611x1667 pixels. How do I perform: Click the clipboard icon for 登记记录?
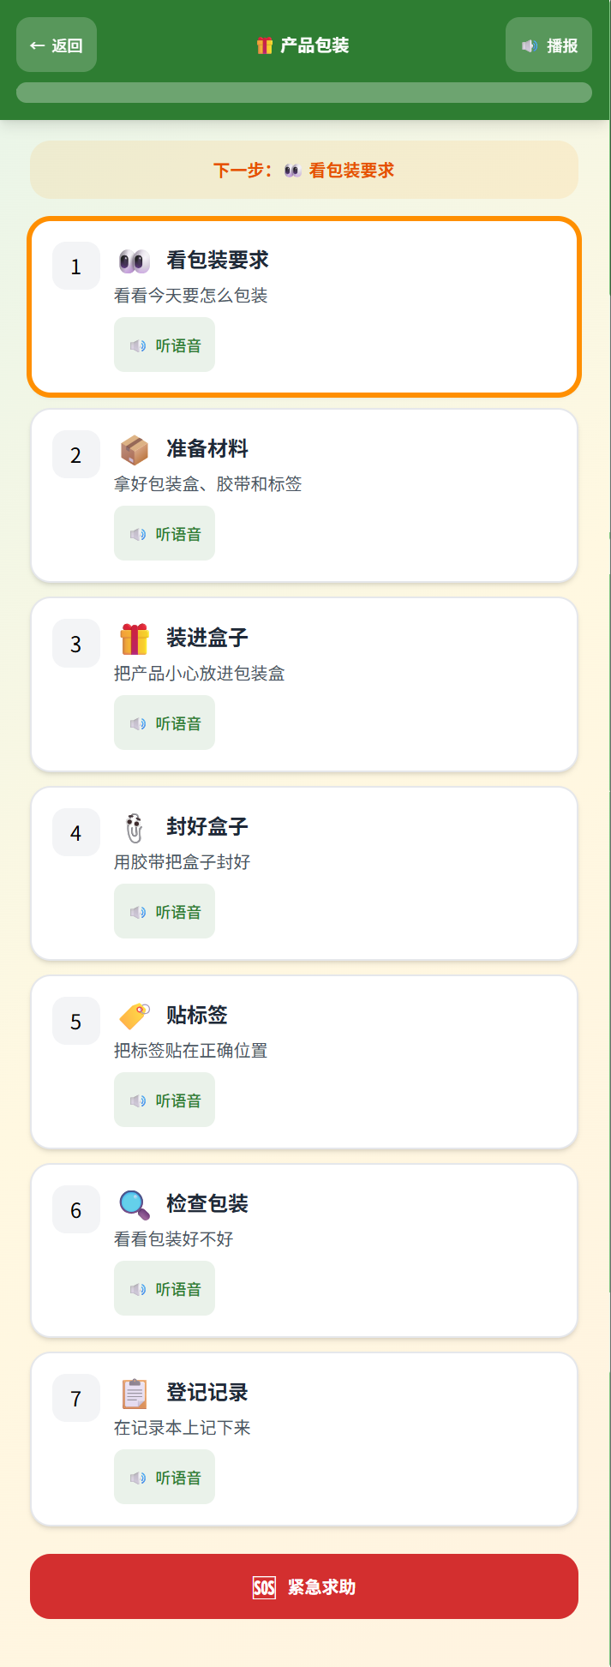(135, 1394)
